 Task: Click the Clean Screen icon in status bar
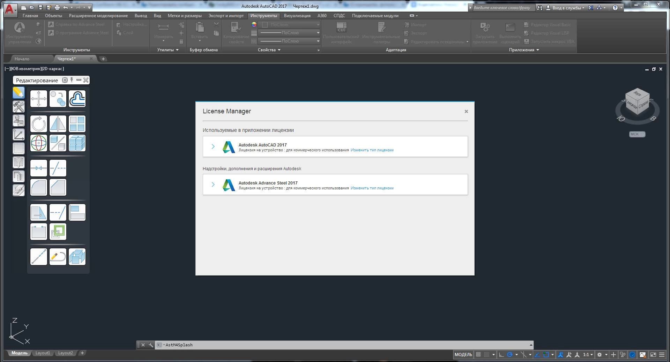coord(653,355)
